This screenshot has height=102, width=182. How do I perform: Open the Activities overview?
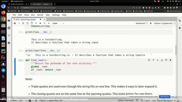(x=5, y=1)
